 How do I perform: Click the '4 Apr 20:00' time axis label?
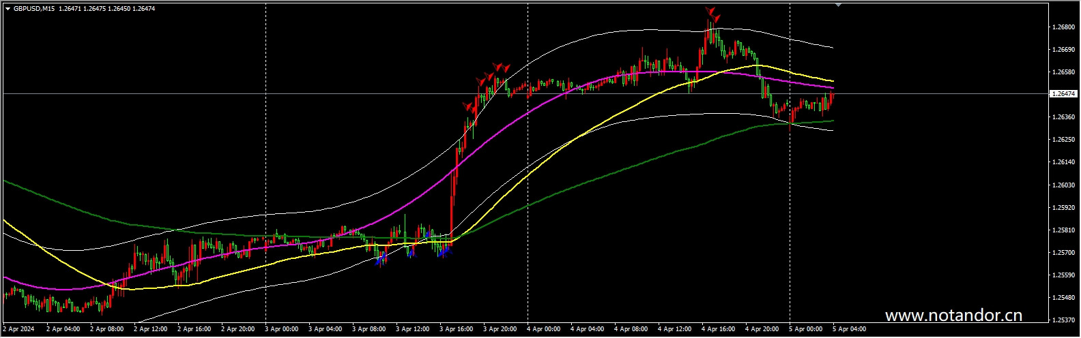click(762, 329)
